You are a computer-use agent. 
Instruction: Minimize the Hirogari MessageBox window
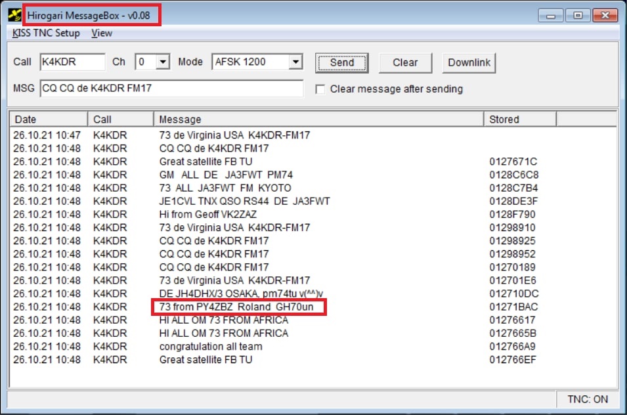point(551,16)
